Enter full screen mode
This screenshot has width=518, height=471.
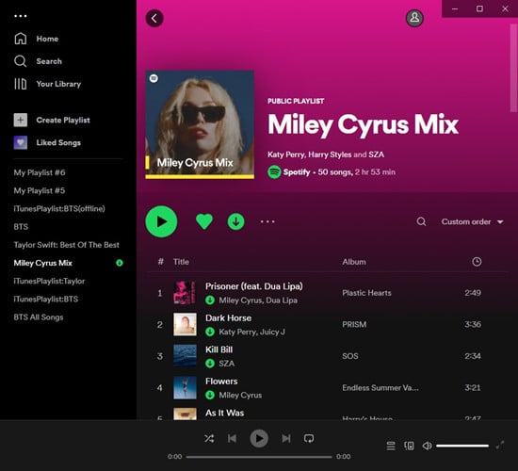tap(500, 446)
